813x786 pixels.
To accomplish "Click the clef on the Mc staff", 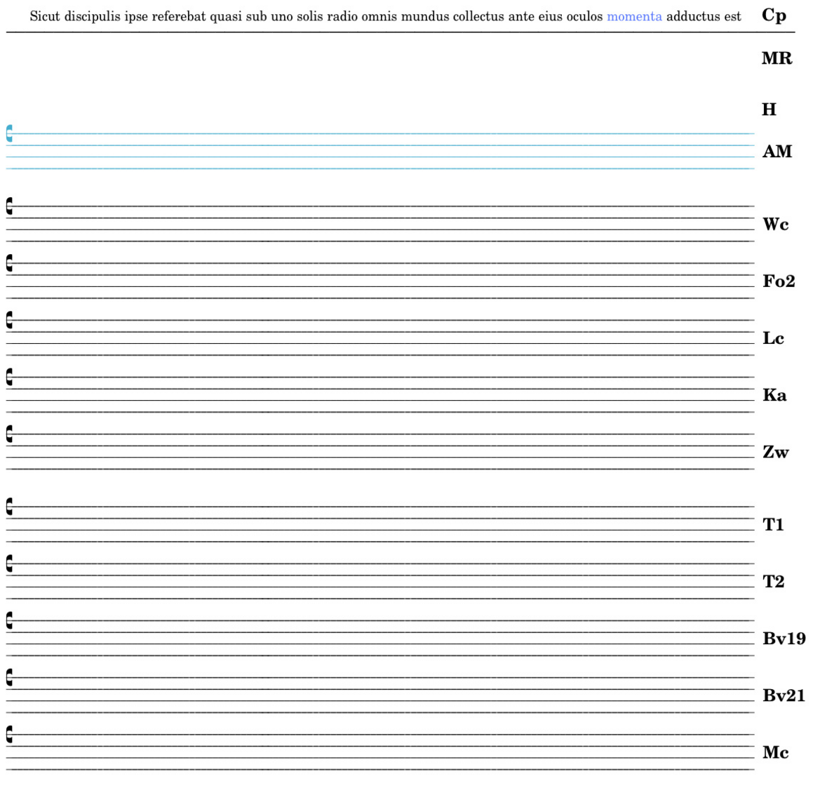I will (x=9, y=734).
